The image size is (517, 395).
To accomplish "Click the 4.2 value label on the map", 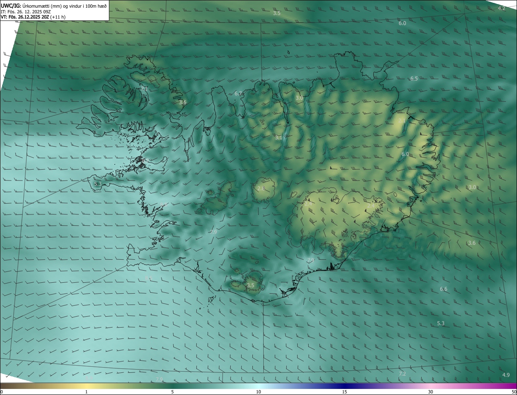I will point(501,8).
